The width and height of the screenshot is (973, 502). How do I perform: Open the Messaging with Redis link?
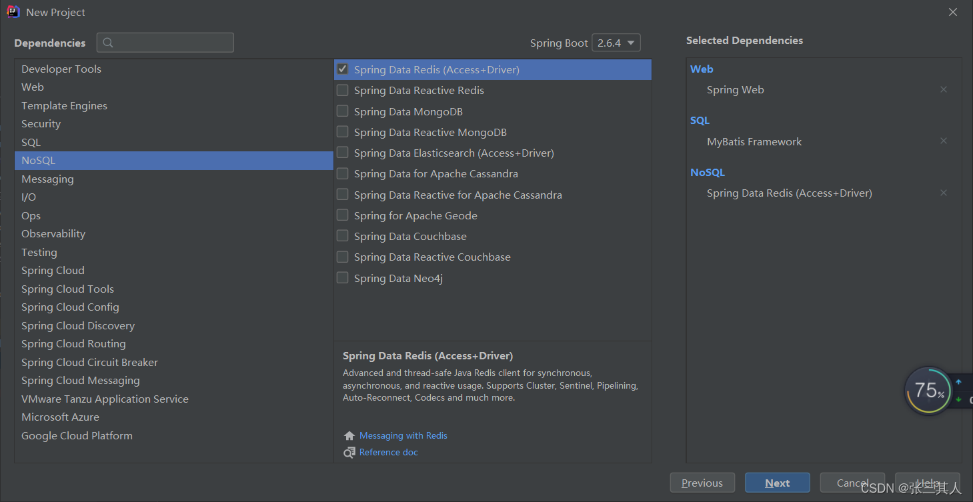[x=403, y=435]
